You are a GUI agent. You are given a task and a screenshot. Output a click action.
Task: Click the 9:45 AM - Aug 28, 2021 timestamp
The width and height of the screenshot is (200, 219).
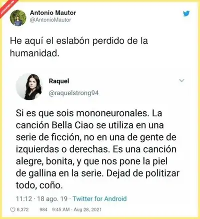[77, 210]
